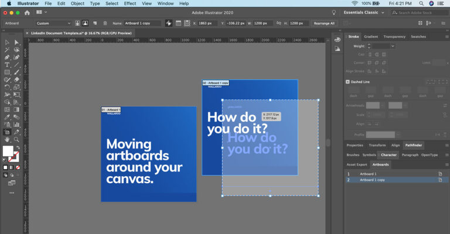Open the Window menu

[x=165, y=4]
